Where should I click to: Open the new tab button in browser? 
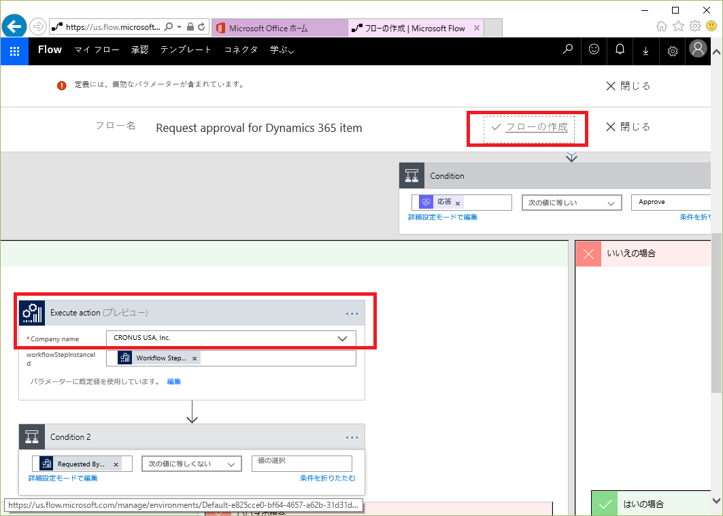click(x=493, y=28)
